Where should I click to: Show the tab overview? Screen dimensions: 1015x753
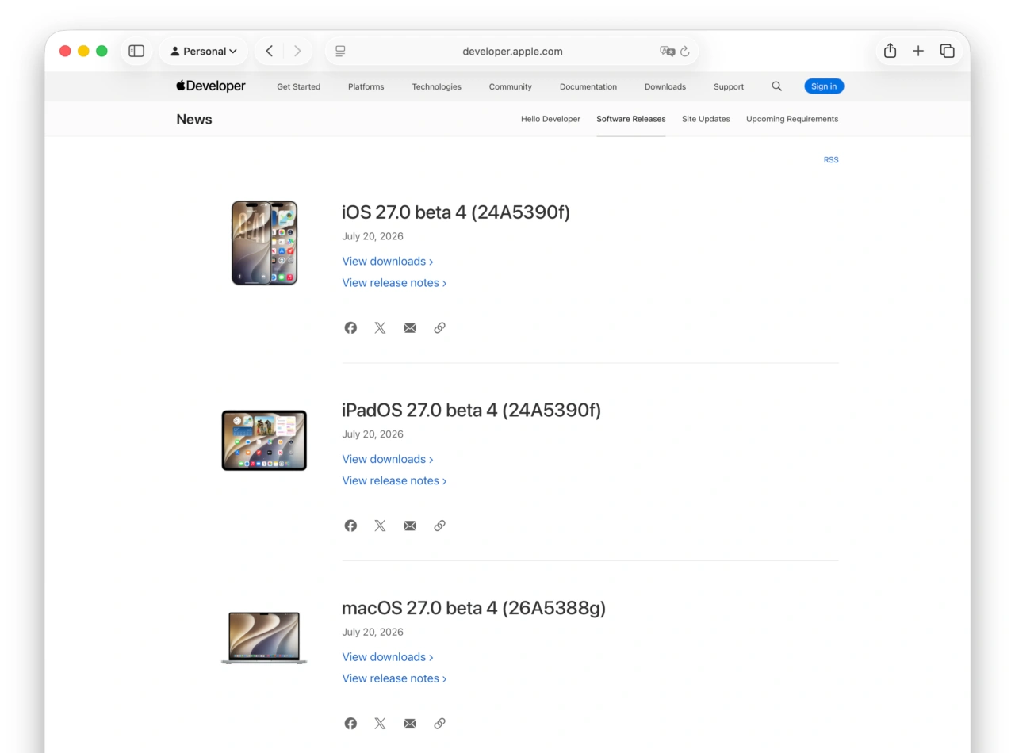pos(947,51)
